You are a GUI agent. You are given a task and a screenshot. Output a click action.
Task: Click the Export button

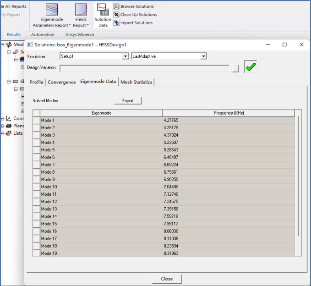point(128,100)
